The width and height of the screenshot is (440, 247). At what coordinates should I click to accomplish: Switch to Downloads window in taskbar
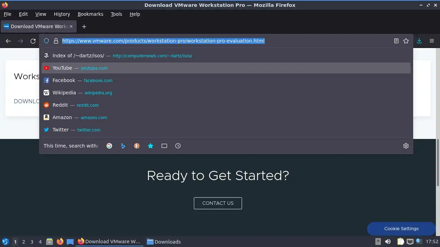[164, 242]
